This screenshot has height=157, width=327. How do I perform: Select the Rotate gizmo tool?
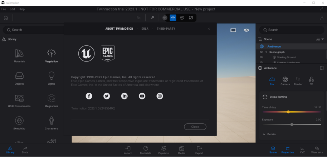click(x=182, y=18)
